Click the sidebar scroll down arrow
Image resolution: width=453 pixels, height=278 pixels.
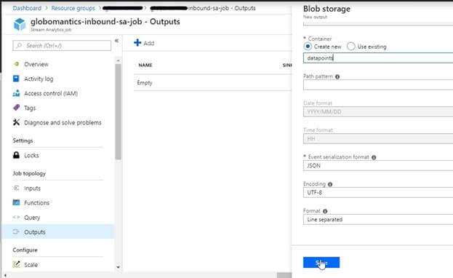[x=119, y=267]
